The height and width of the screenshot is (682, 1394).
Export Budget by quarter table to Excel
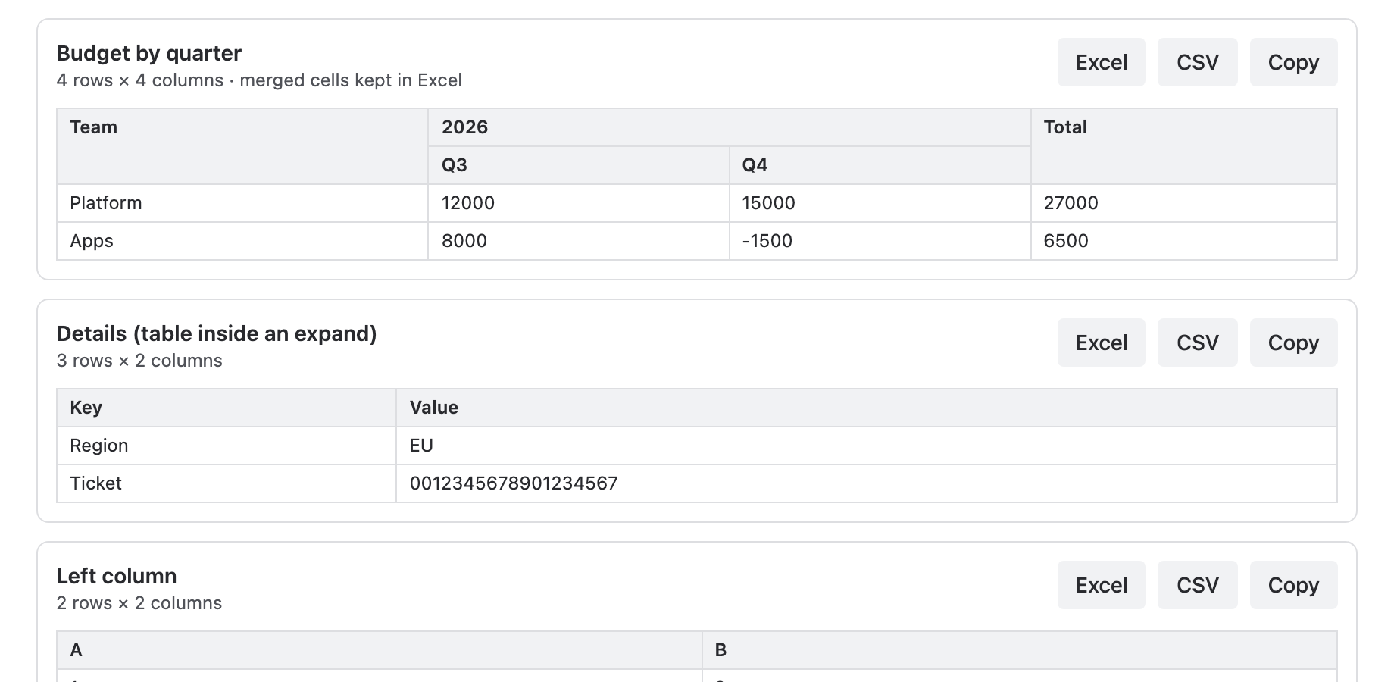pyautogui.click(x=1101, y=62)
